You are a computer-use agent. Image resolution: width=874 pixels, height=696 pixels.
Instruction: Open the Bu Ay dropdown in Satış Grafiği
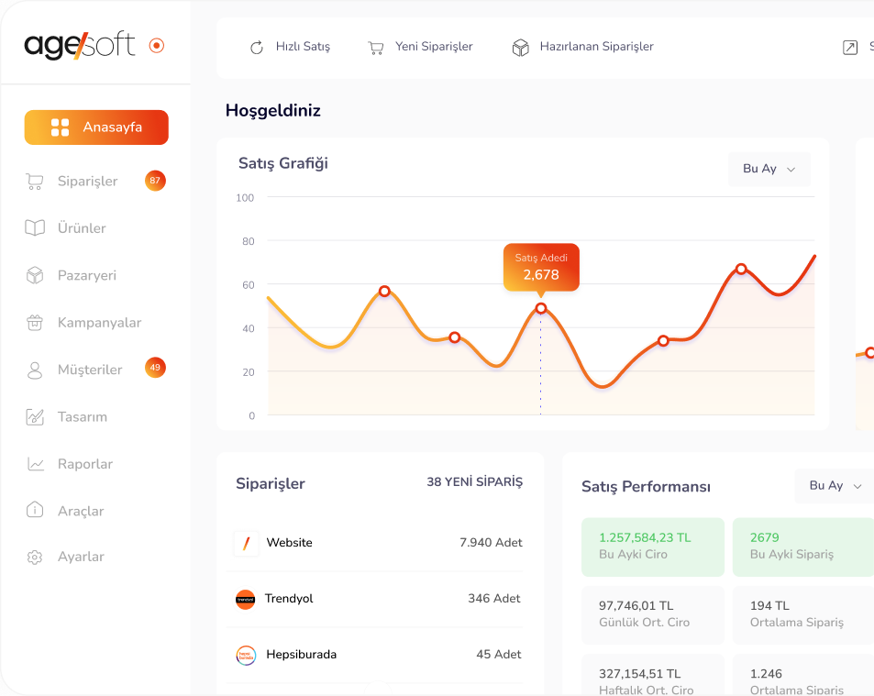coord(769,169)
